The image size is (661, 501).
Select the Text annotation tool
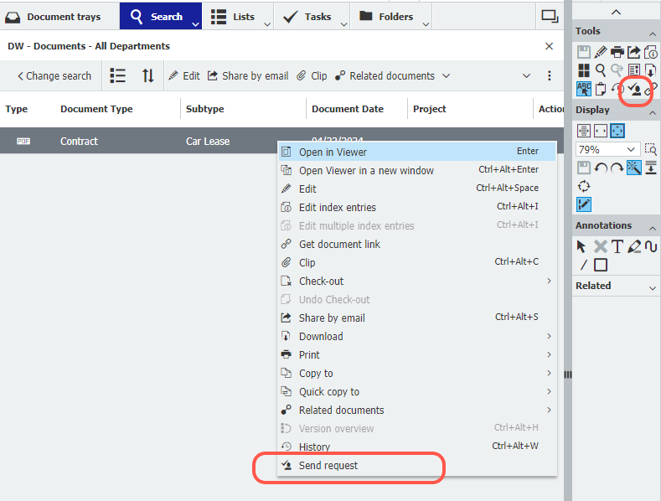tap(617, 246)
